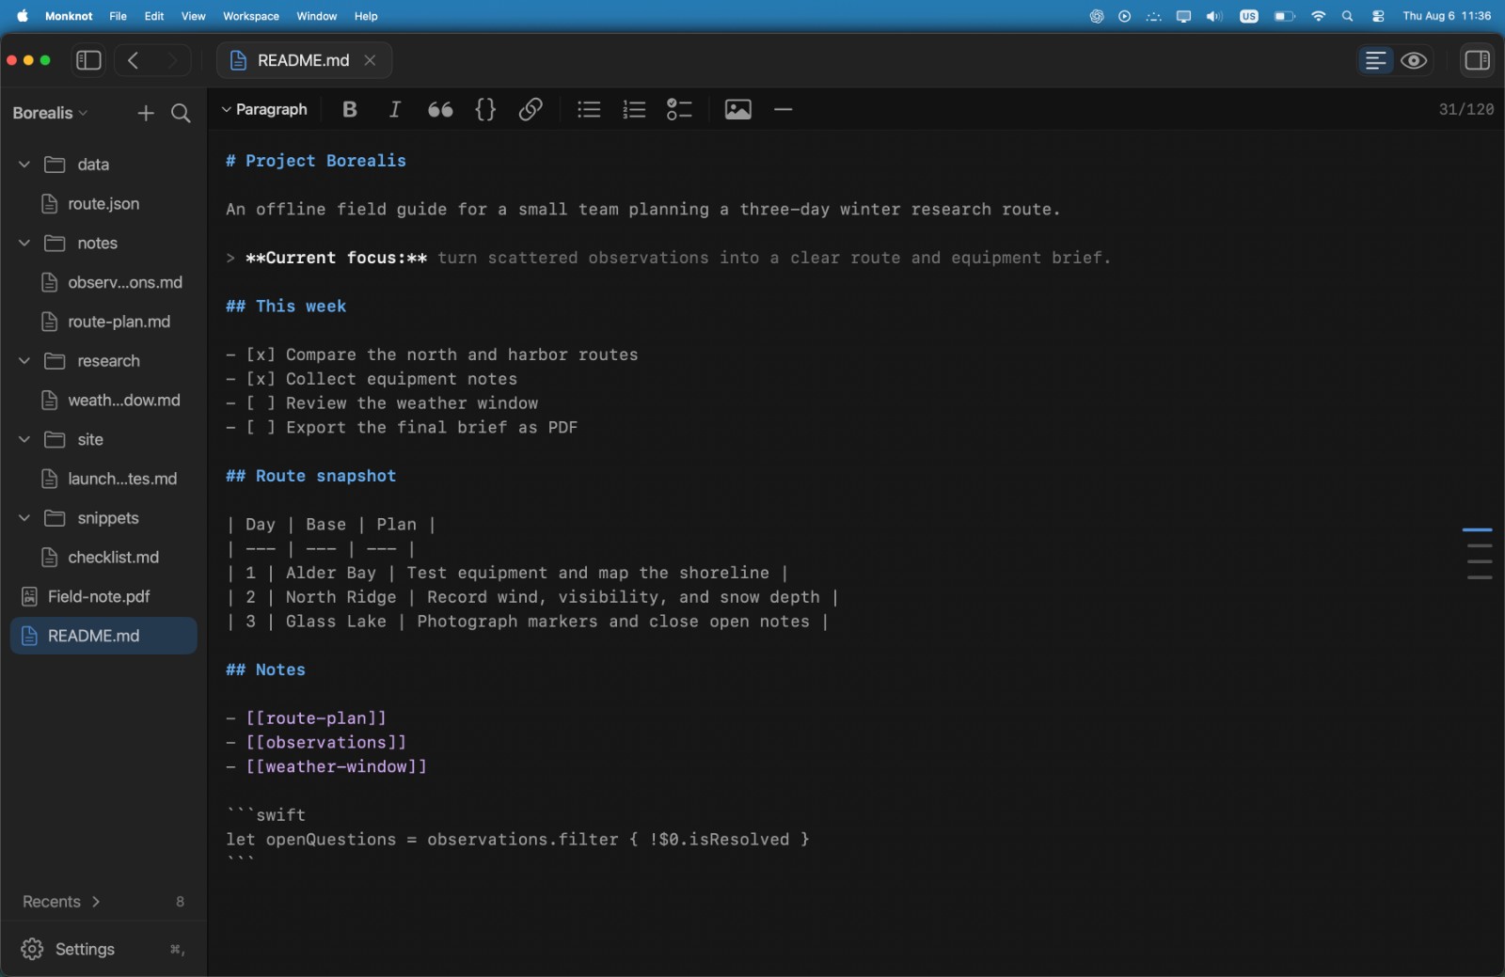1505x977 pixels.
Task: Check the 'Review the weather window' task
Action: click(x=261, y=403)
